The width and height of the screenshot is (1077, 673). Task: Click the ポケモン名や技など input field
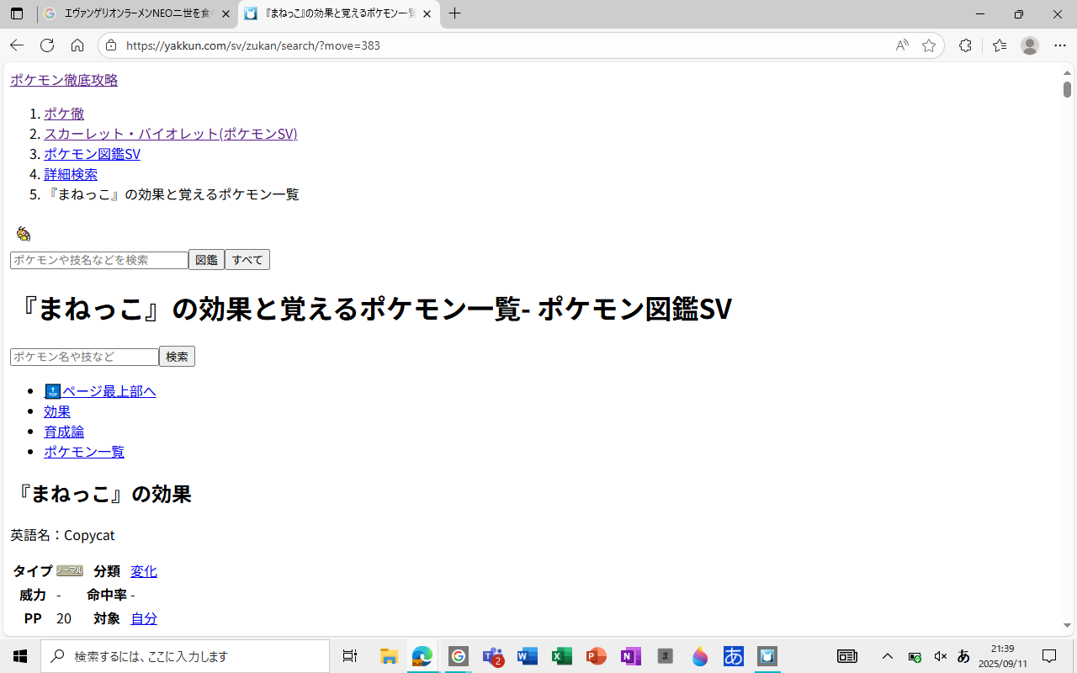[x=84, y=357]
